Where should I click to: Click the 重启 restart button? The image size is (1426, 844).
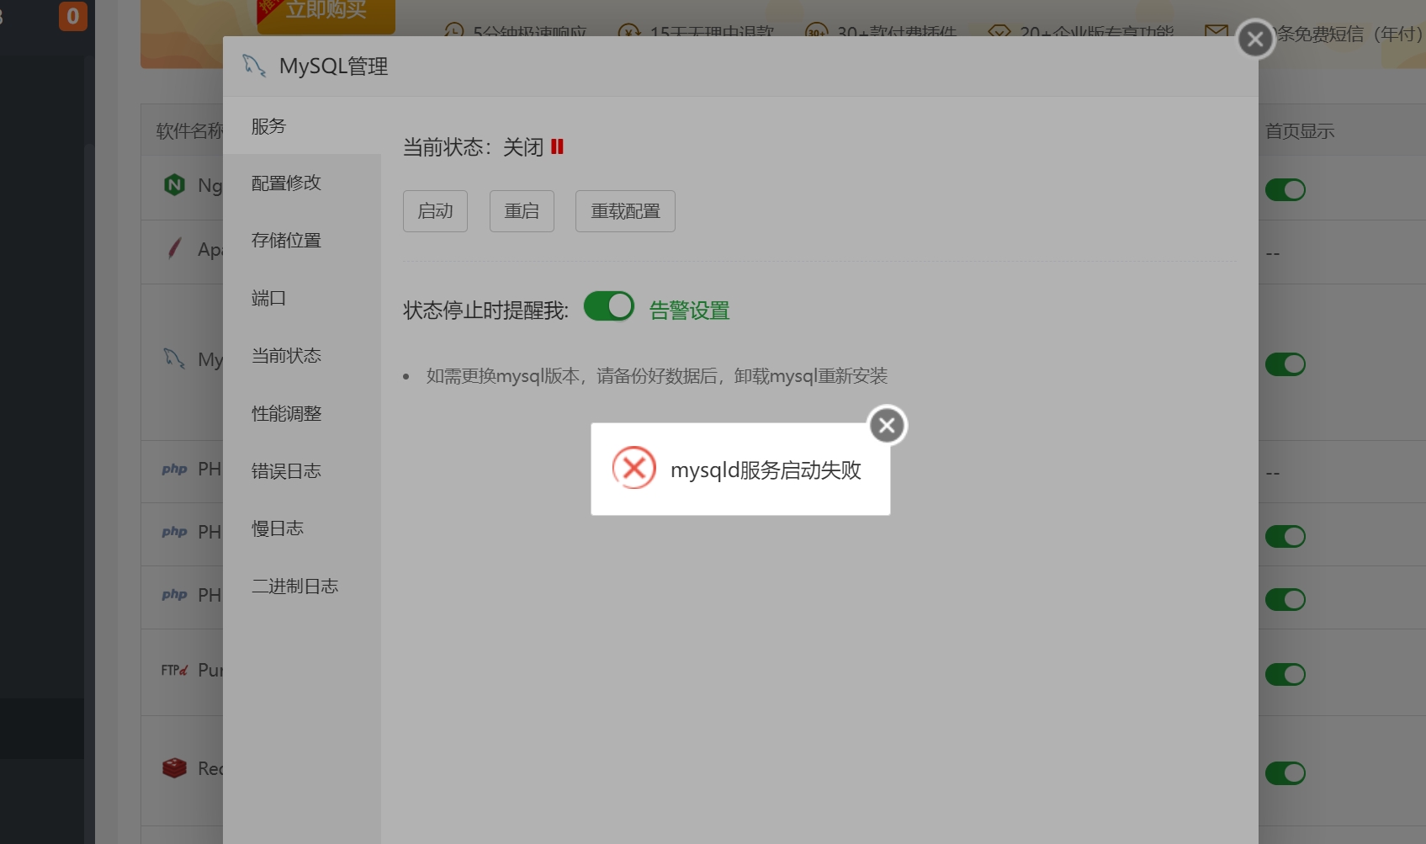tap(522, 211)
